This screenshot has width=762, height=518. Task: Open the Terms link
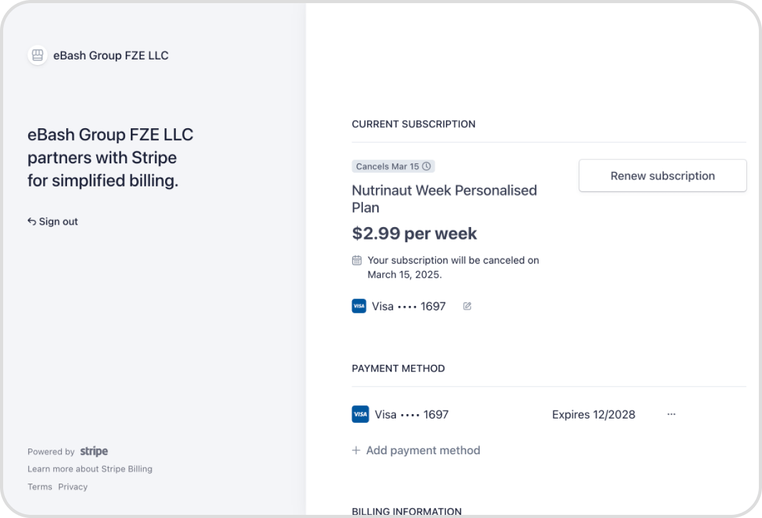tap(40, 487)
